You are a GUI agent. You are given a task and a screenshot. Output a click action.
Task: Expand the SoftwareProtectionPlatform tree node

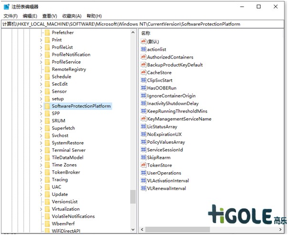41,106
